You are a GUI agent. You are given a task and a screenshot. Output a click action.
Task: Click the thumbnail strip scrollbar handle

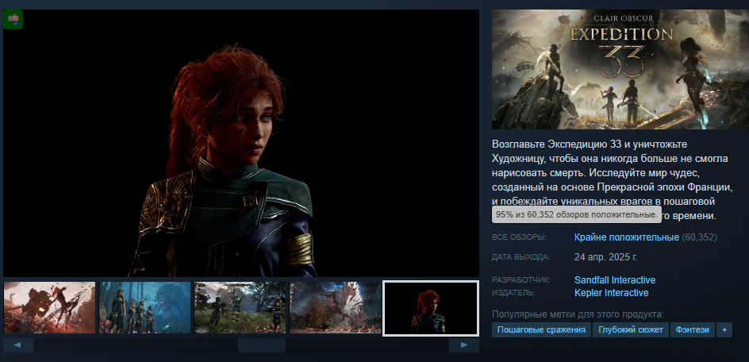pos(262,345)
